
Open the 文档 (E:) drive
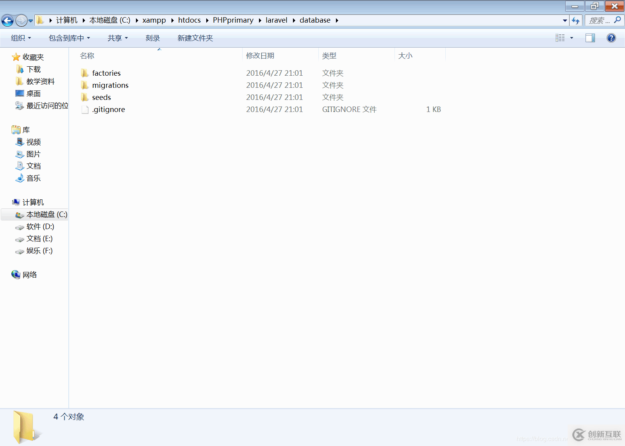(x=39, y=238)
